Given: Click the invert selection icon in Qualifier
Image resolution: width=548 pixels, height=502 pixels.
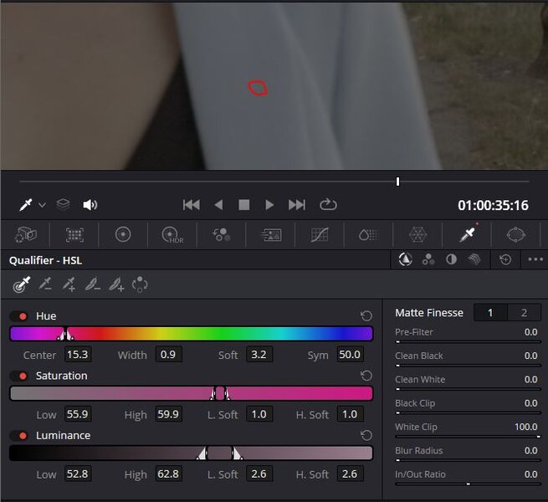Looking at the screenshot, I should (x=140, y=285).
